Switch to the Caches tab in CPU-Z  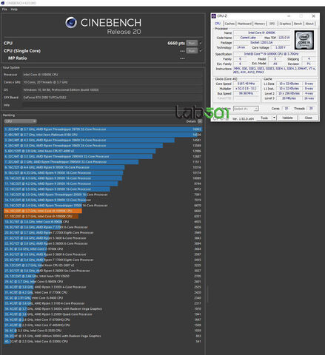[x=229, y=24]
